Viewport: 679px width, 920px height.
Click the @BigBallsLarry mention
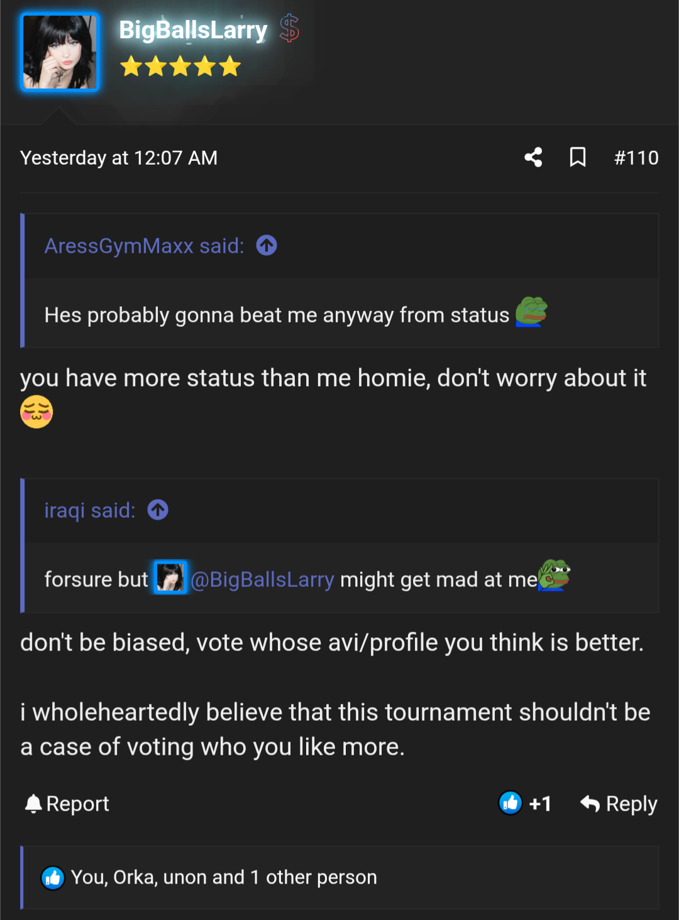point(262,579)
